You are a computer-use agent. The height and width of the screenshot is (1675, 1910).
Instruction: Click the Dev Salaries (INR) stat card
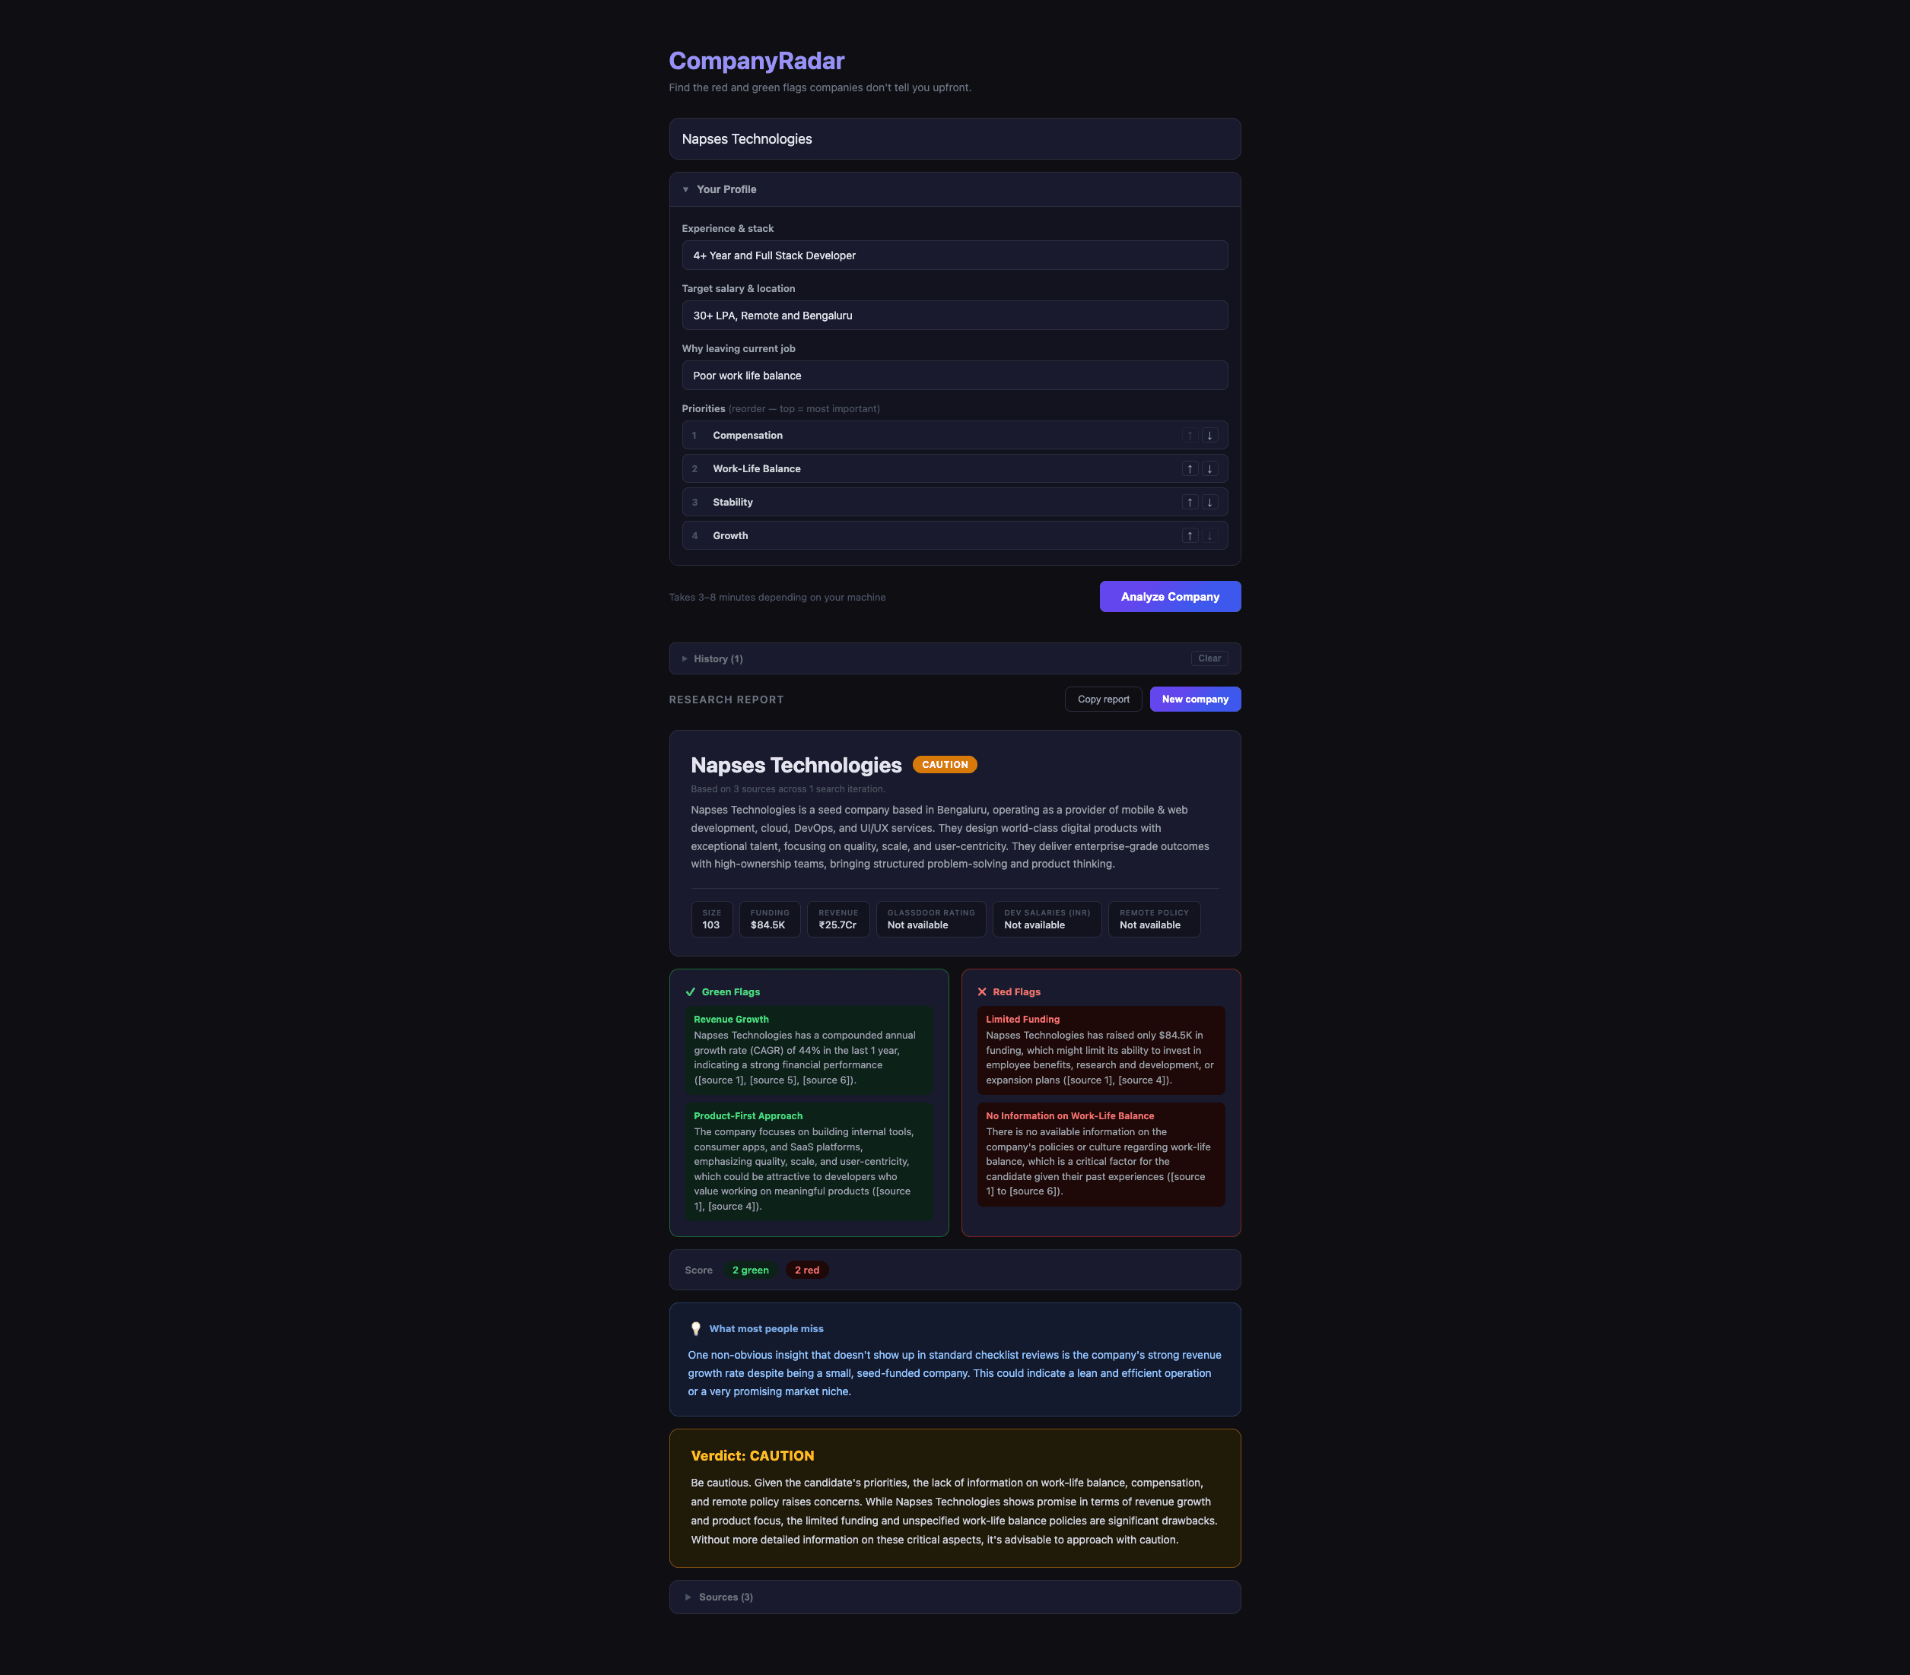[1047, 920]
